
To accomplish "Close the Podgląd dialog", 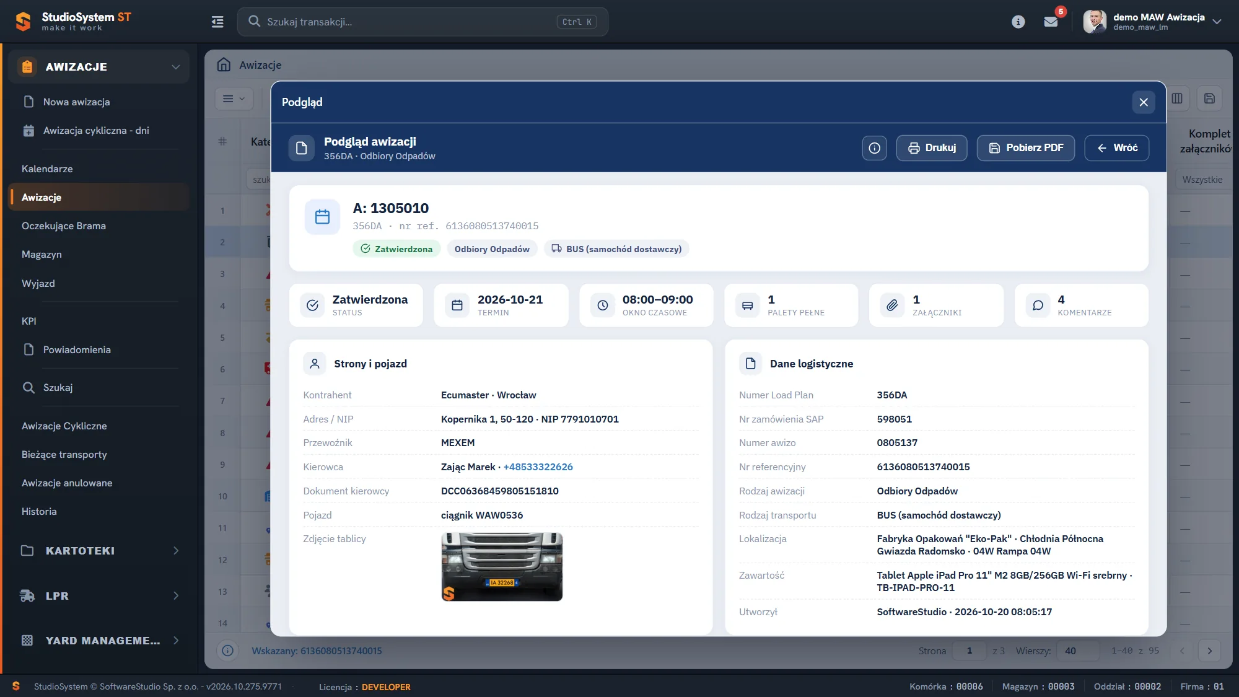I will [1143, 102].
